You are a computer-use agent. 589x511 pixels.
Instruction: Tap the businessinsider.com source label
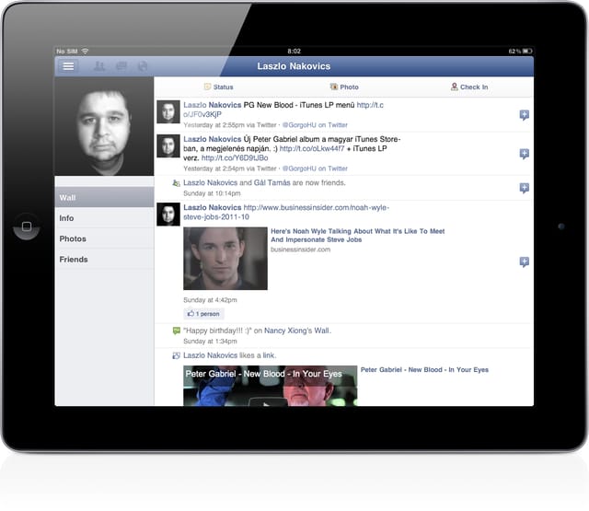[x=301, y=250]
